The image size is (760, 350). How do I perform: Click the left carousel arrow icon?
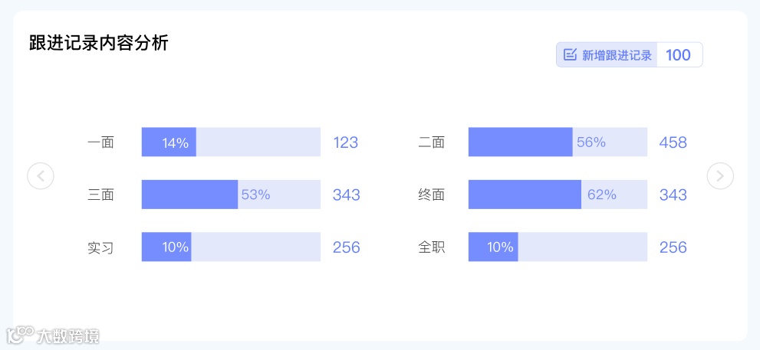(40, 175)
